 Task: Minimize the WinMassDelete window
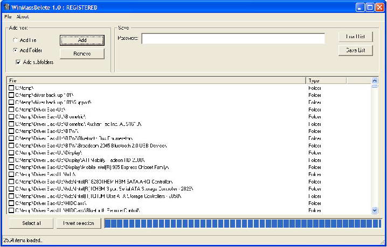360,7
